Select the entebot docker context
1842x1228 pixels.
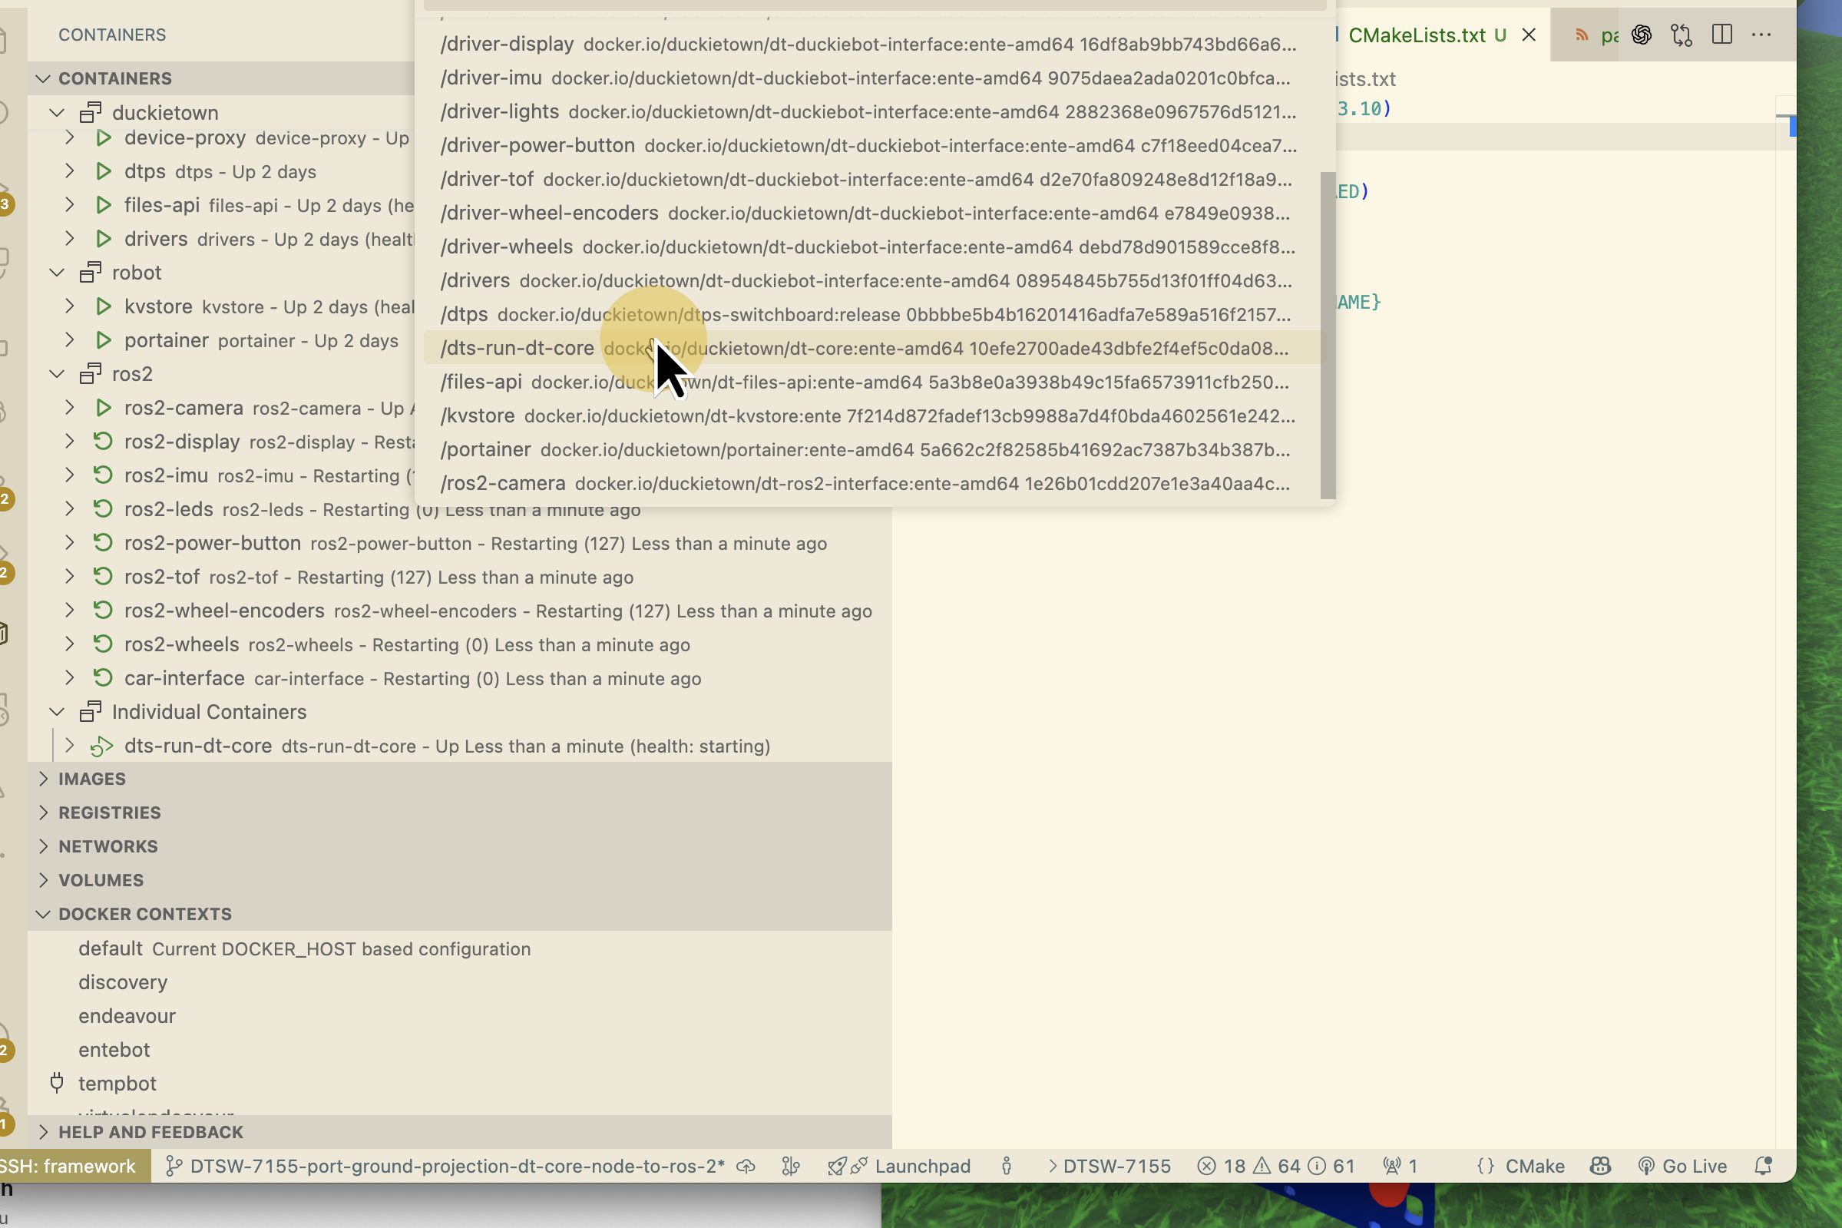coord(114,1049)
